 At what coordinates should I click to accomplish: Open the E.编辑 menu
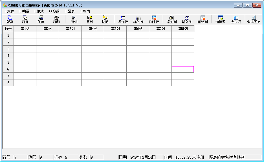point(24,11)
